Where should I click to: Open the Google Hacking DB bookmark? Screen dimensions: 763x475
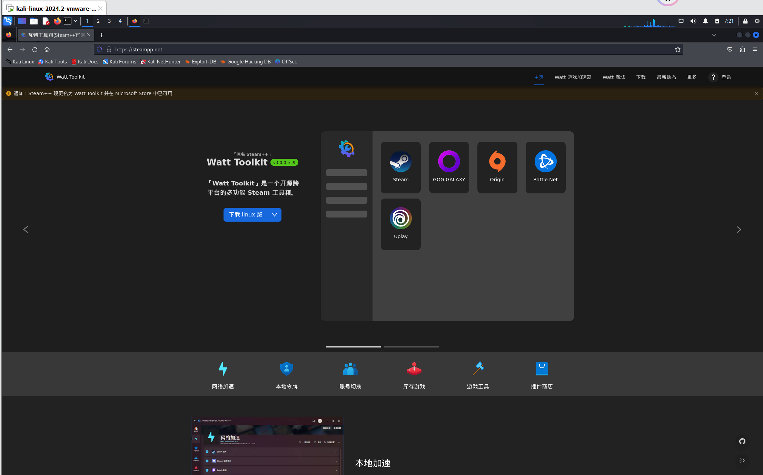tap(246, 62)
